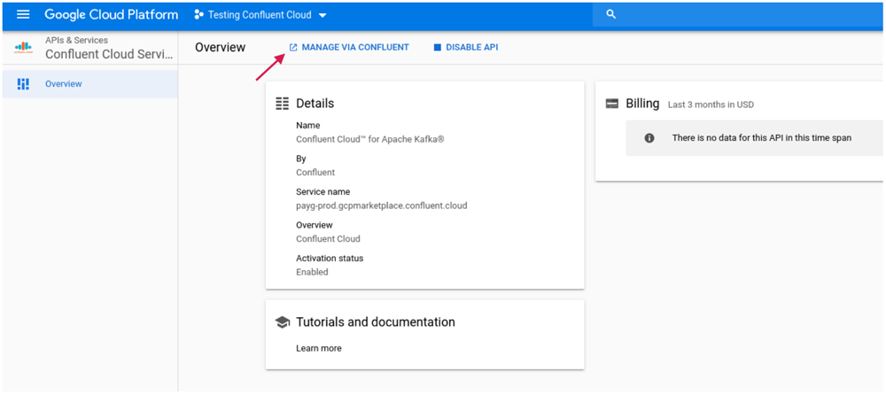The image size is (886, 395).
Task: Click the project dots icon beside Testing Confluent Cloud
Action: click(198, 15)
